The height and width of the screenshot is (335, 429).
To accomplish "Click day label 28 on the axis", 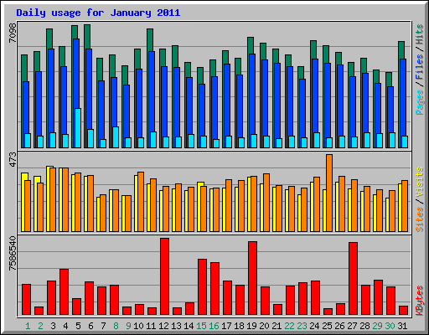I will pos(364,326).
